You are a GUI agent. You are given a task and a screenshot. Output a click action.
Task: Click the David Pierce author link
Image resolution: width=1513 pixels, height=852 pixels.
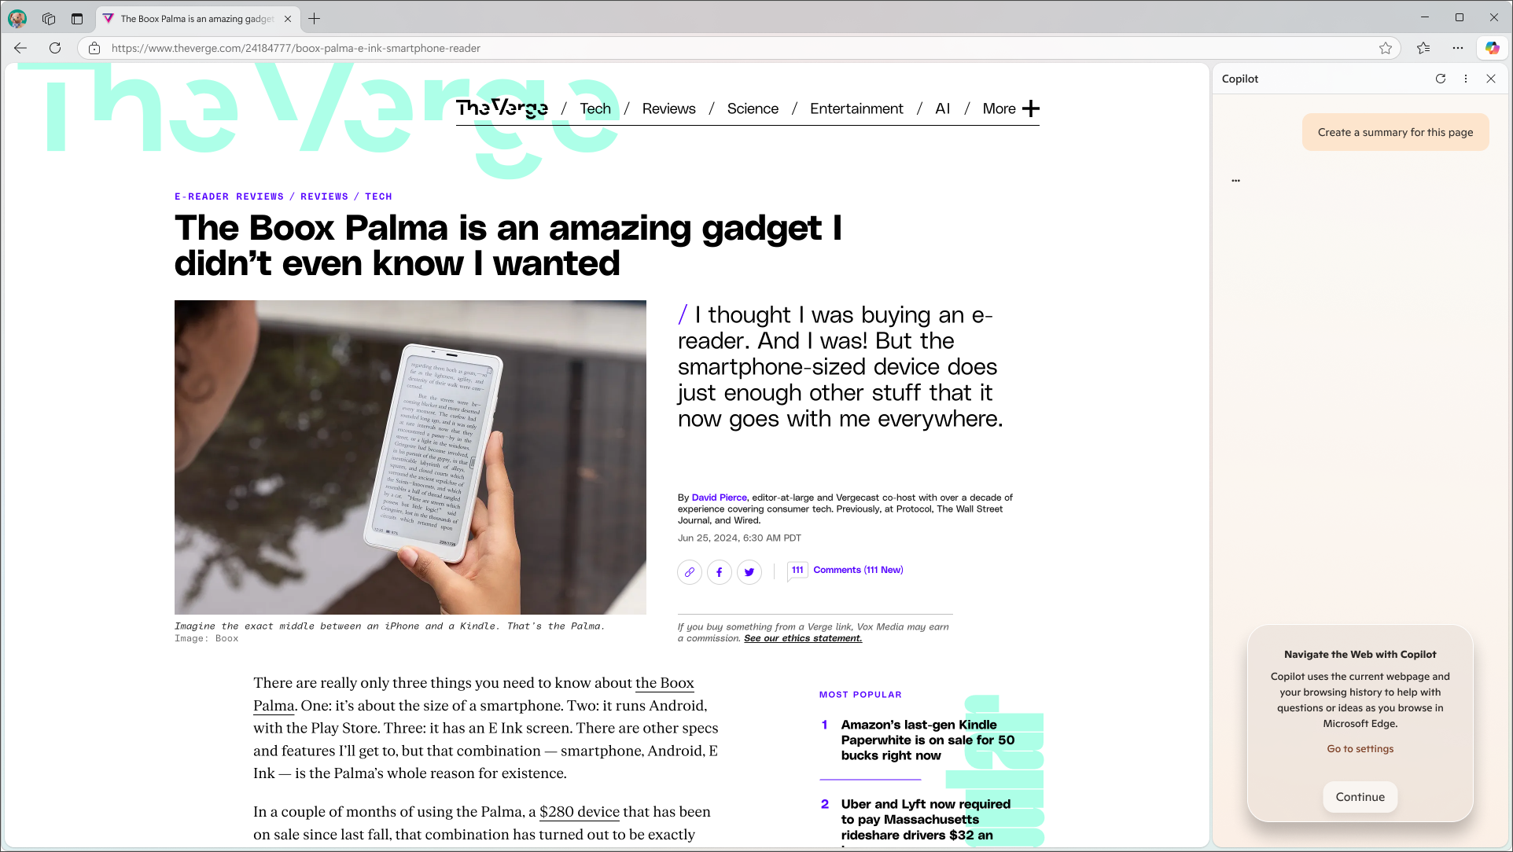coord(718,497)
